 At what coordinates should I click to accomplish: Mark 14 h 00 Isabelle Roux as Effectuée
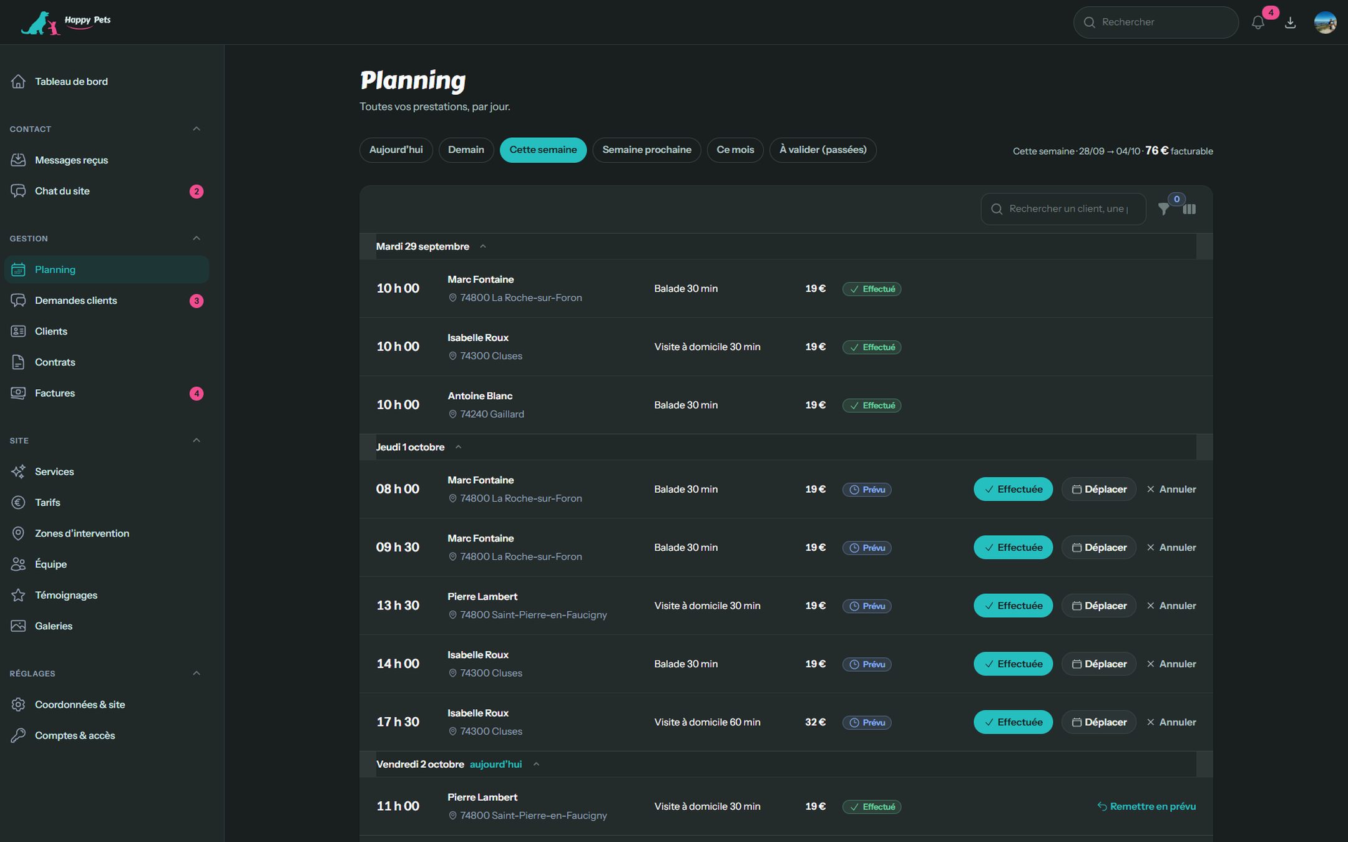(1013, 664)
